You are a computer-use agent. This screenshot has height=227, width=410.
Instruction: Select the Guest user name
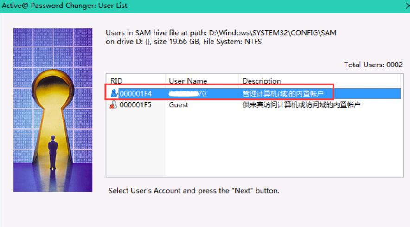click(179, 105)
